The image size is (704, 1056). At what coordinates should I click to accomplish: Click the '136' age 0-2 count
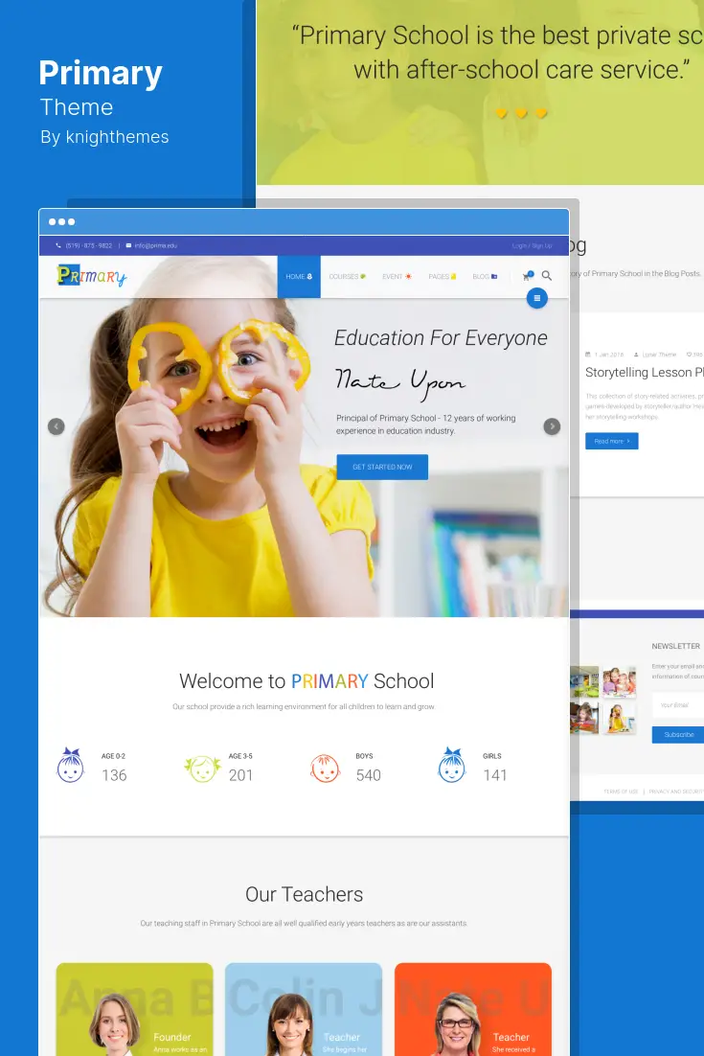tap(114, 775)
